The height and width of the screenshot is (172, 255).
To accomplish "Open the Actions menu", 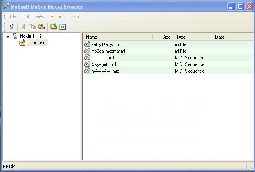I will click(x=57, y=16).
